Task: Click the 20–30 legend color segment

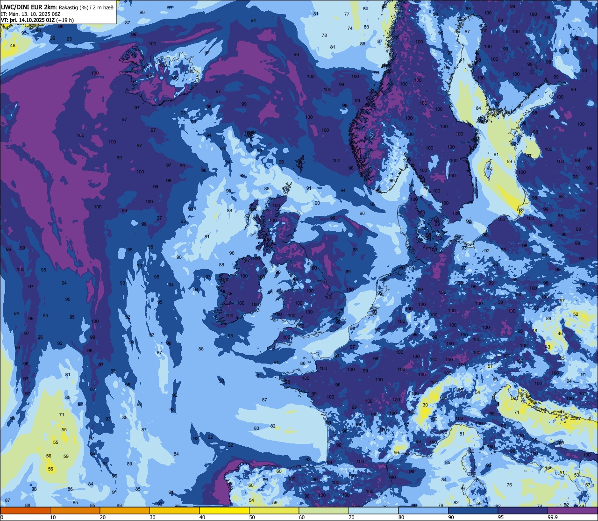Action: point(125,510)
